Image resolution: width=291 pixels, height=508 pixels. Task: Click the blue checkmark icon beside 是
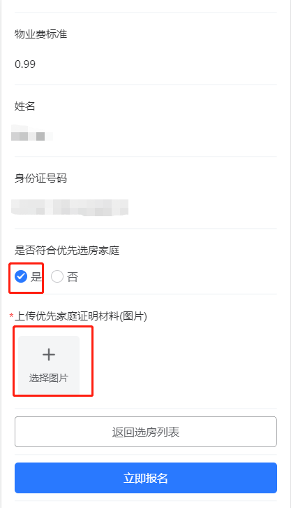click(21, 276)
